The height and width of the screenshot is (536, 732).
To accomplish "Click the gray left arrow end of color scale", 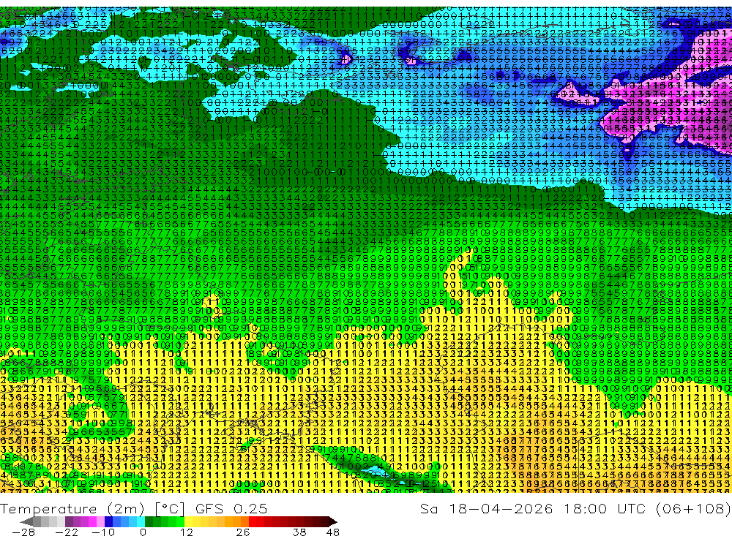I will [x=27, y=521].
